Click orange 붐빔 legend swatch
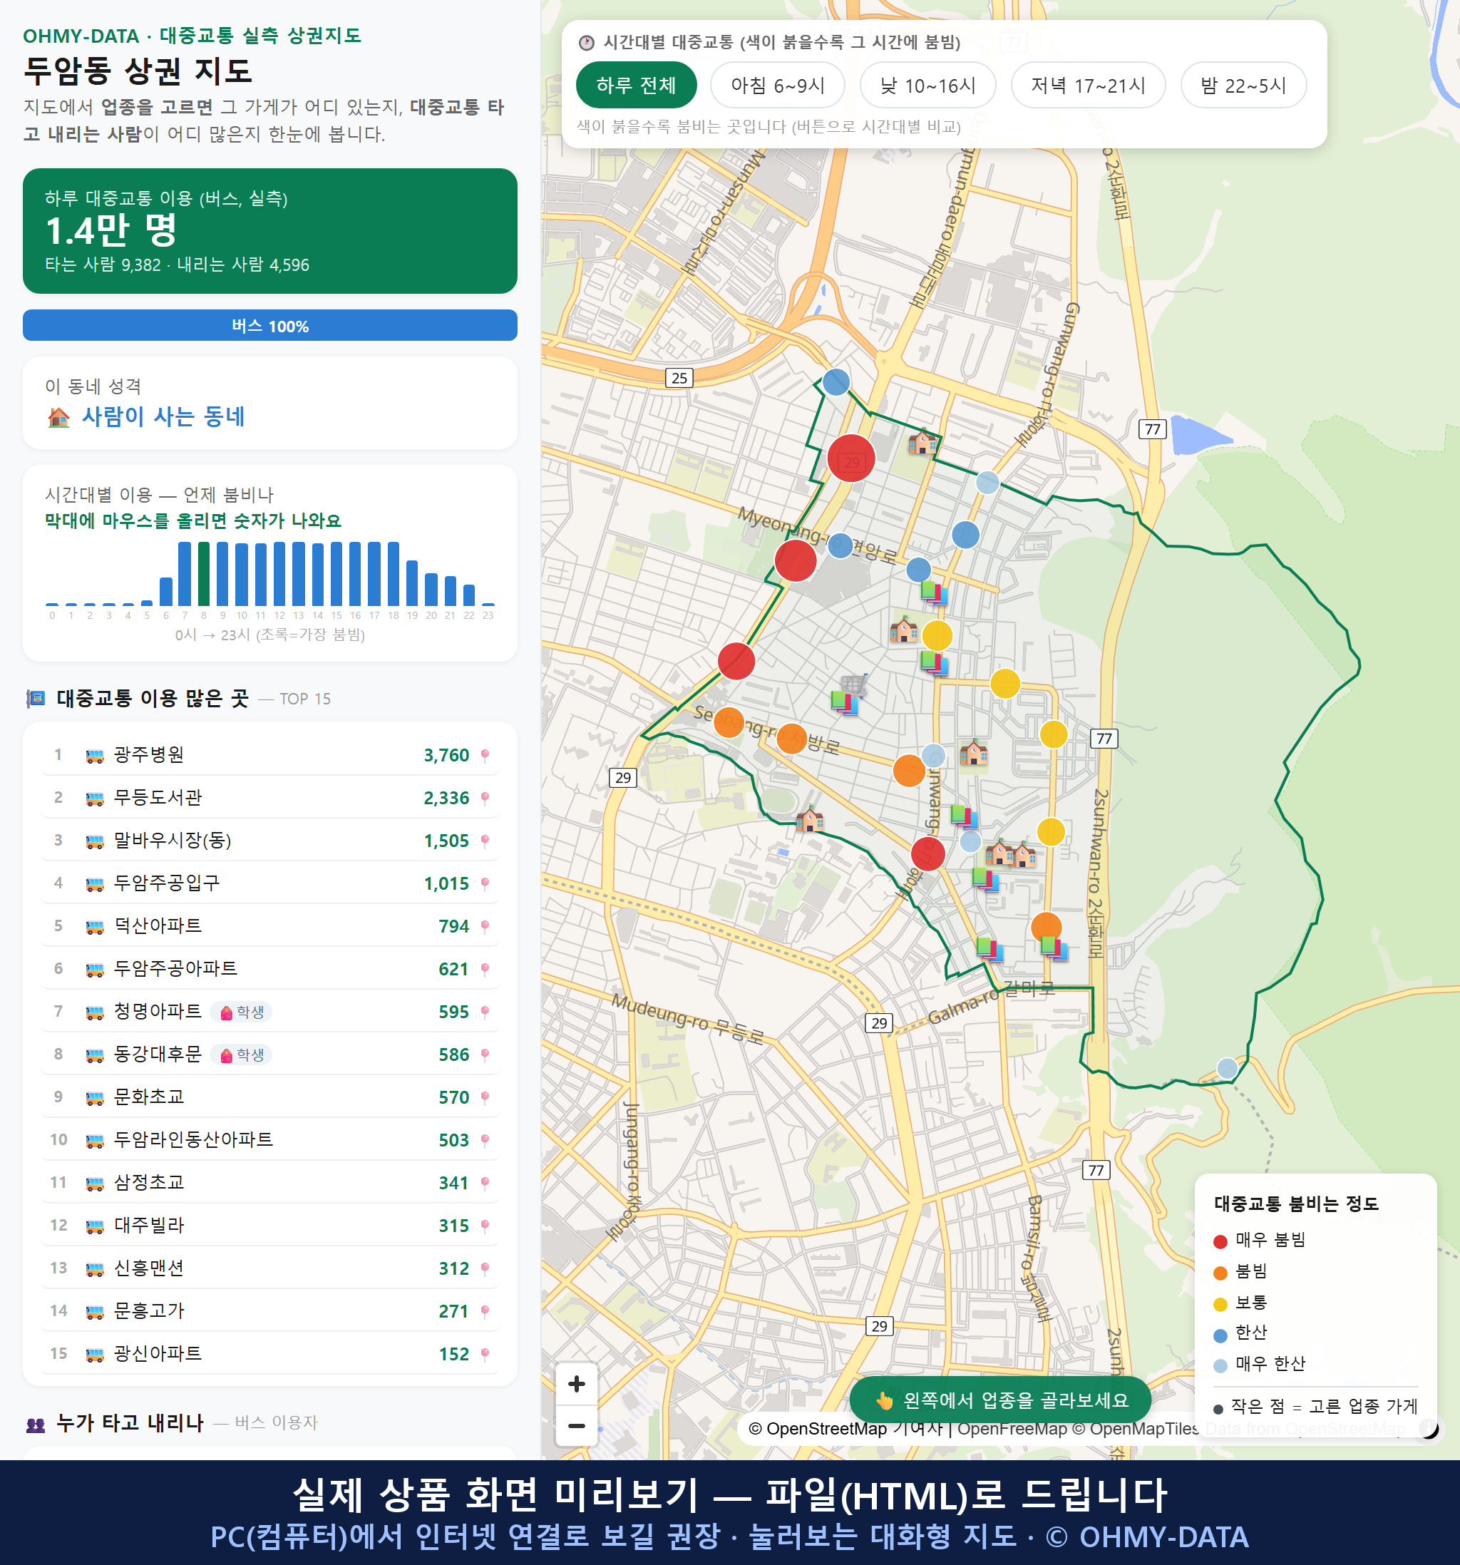 point(1220,1273)
